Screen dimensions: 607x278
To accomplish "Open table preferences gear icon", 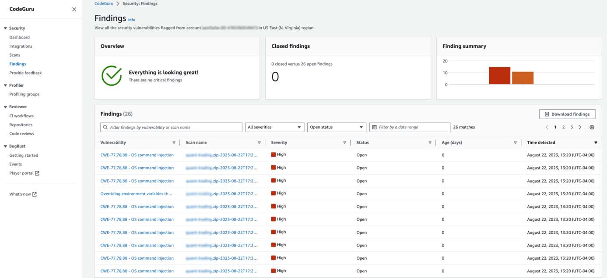I will 592,127.
